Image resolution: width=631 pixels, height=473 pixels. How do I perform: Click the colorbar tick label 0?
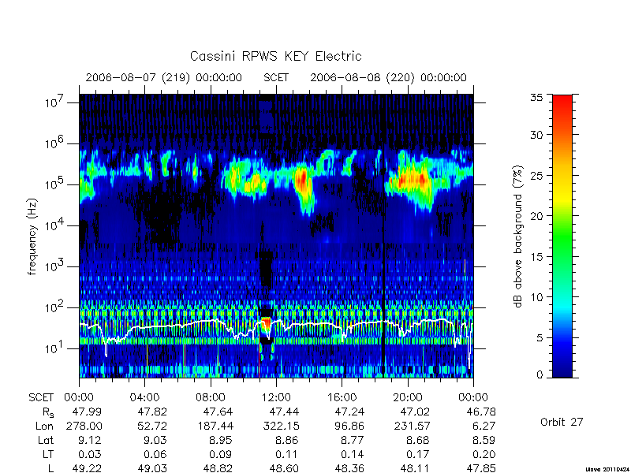click(x=540, y=375)
